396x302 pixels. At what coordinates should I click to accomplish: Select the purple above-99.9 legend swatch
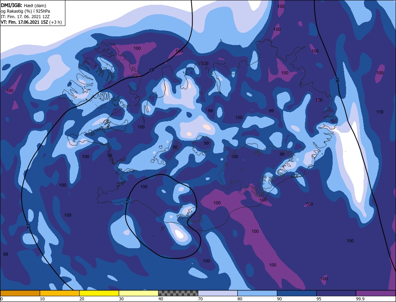point(376,293)
